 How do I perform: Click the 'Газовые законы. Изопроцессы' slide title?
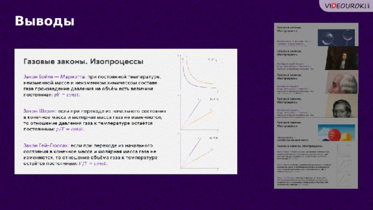tap(83, 62)
